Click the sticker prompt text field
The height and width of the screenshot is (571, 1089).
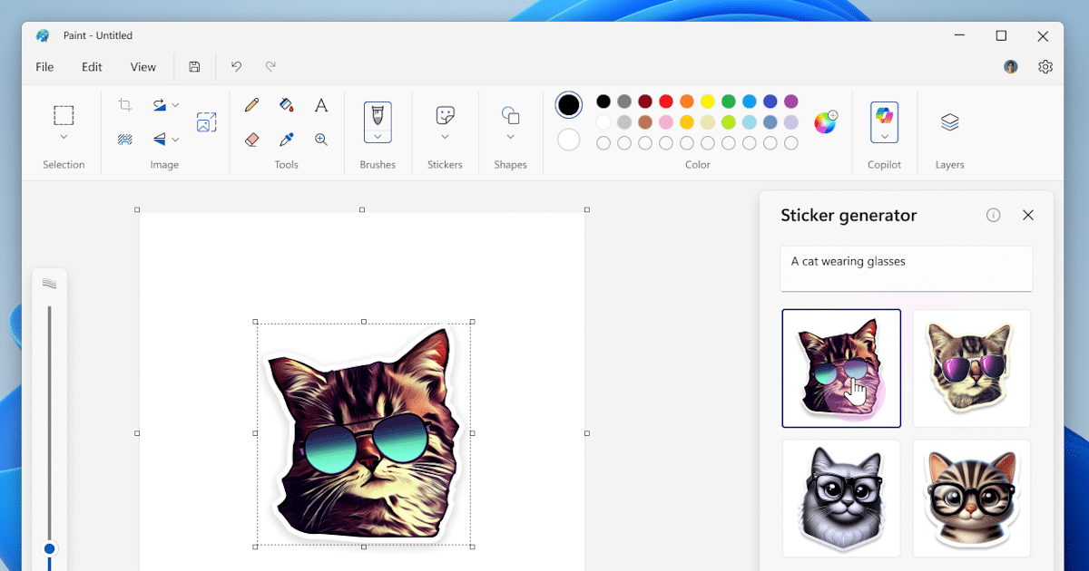click(x=906, y=268)
